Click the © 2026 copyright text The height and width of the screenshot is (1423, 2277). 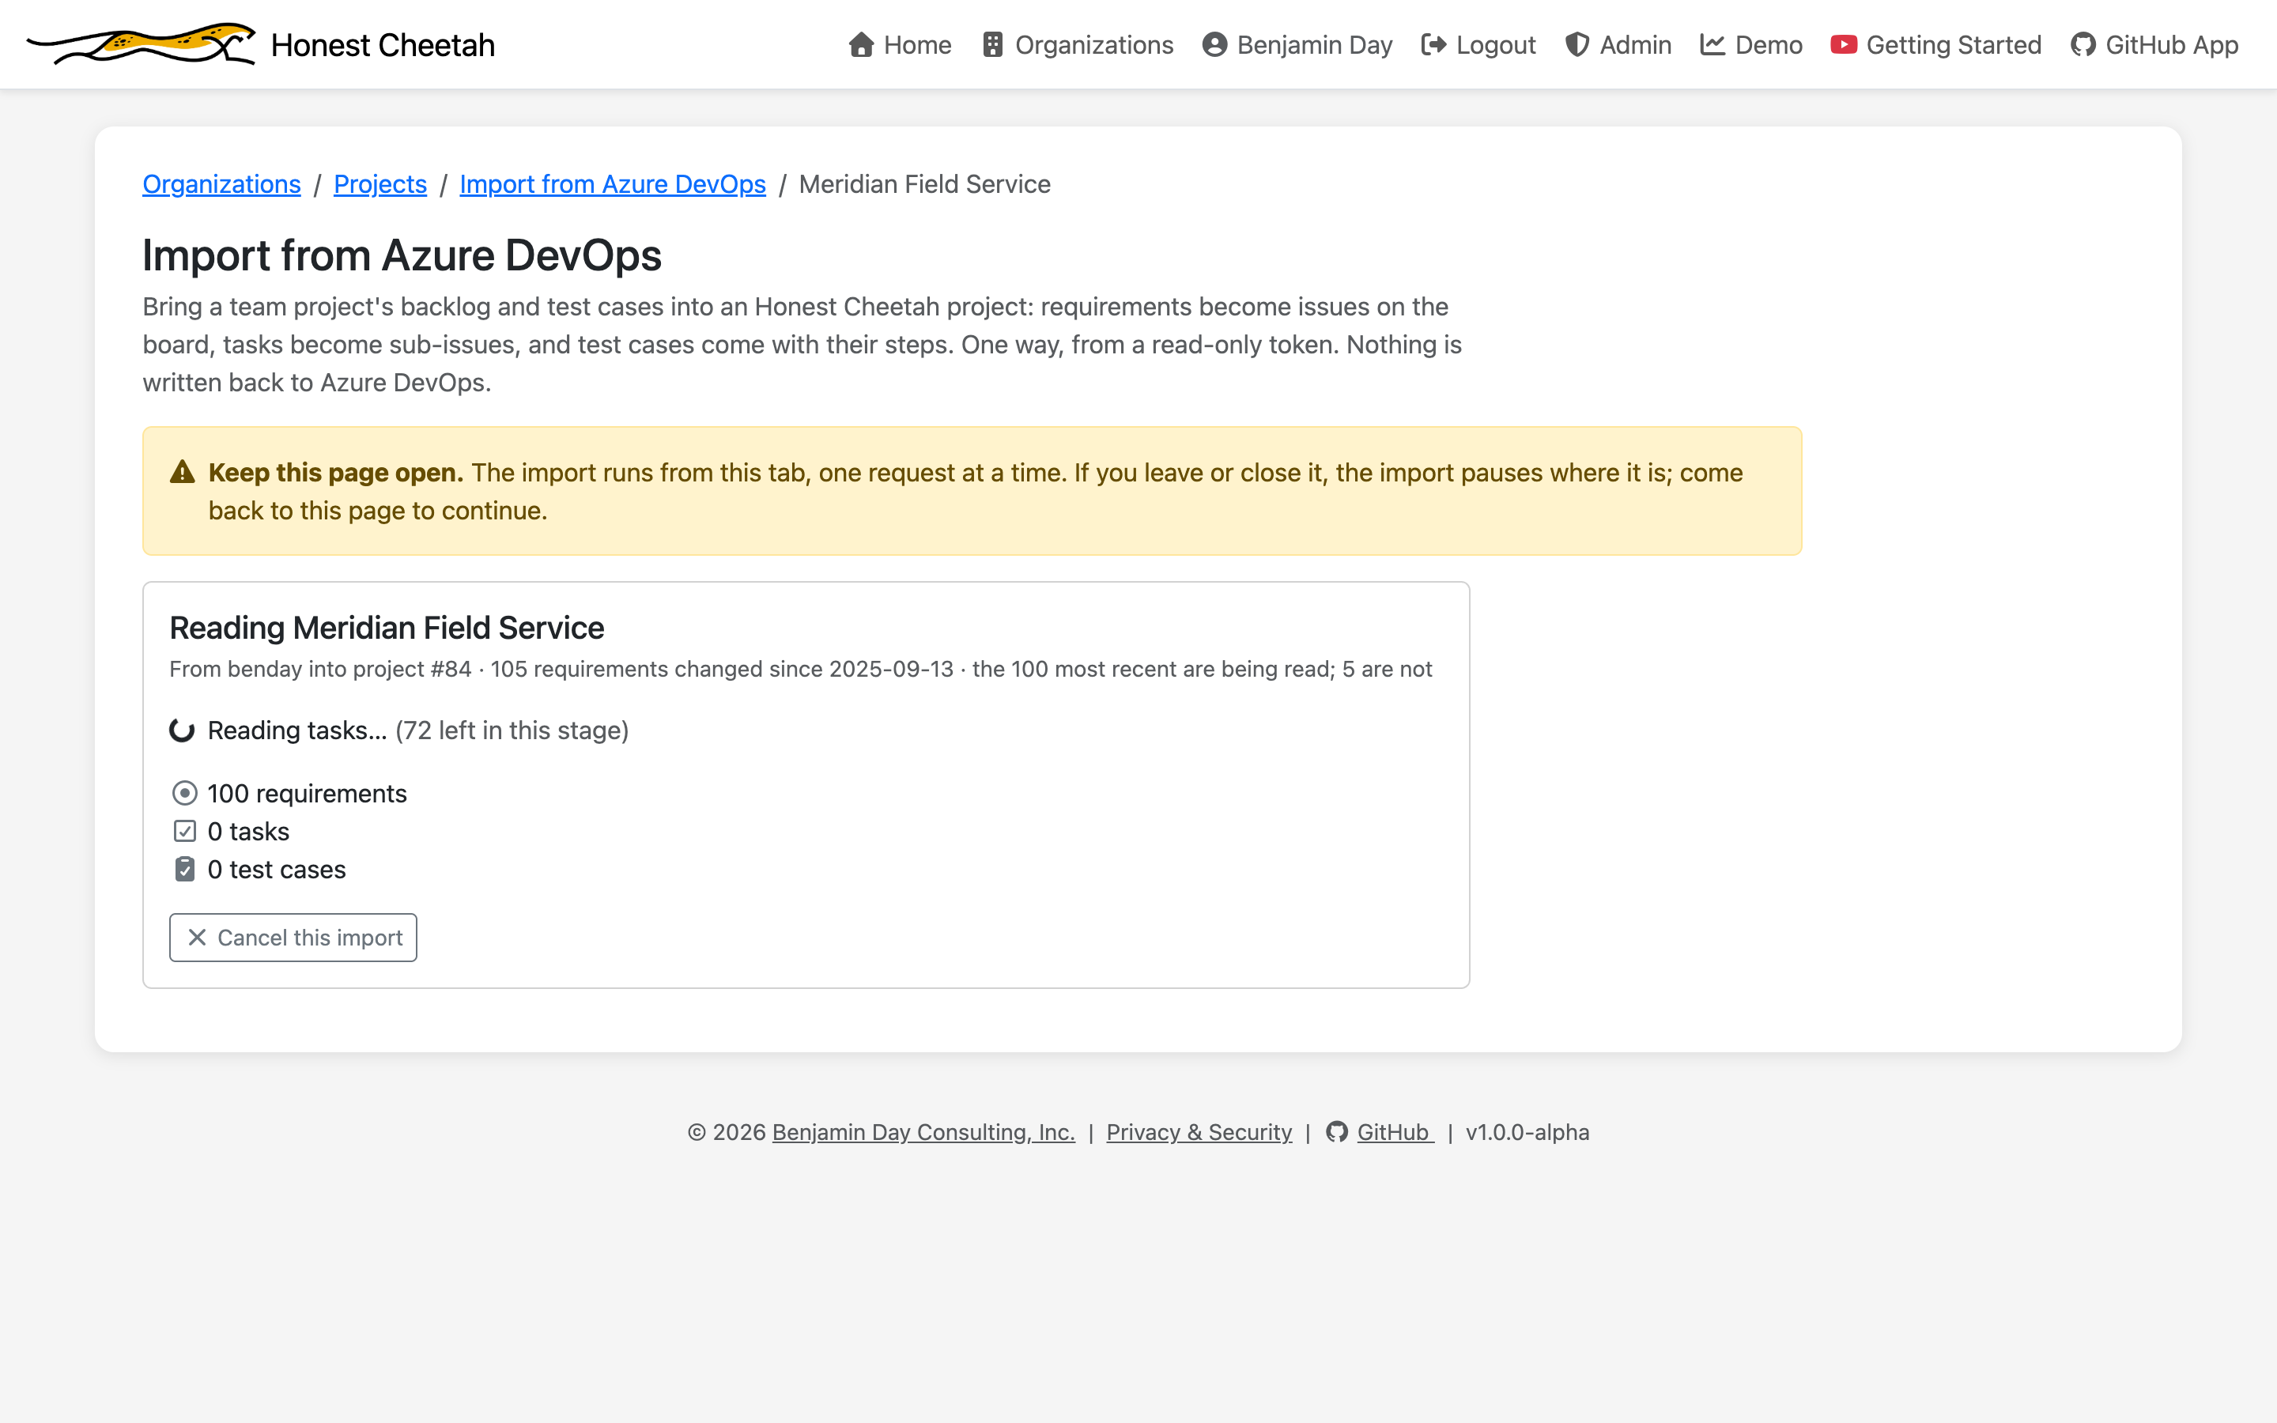tap(727, 1132)
